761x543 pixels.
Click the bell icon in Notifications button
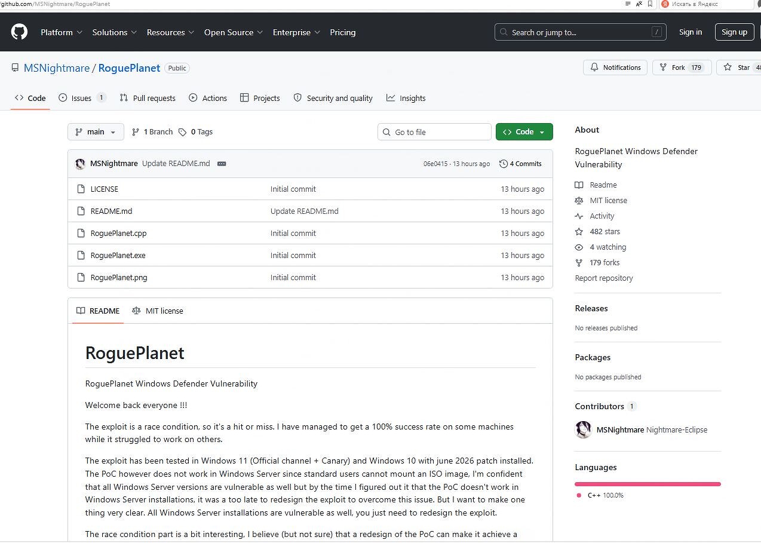point(594,68)
